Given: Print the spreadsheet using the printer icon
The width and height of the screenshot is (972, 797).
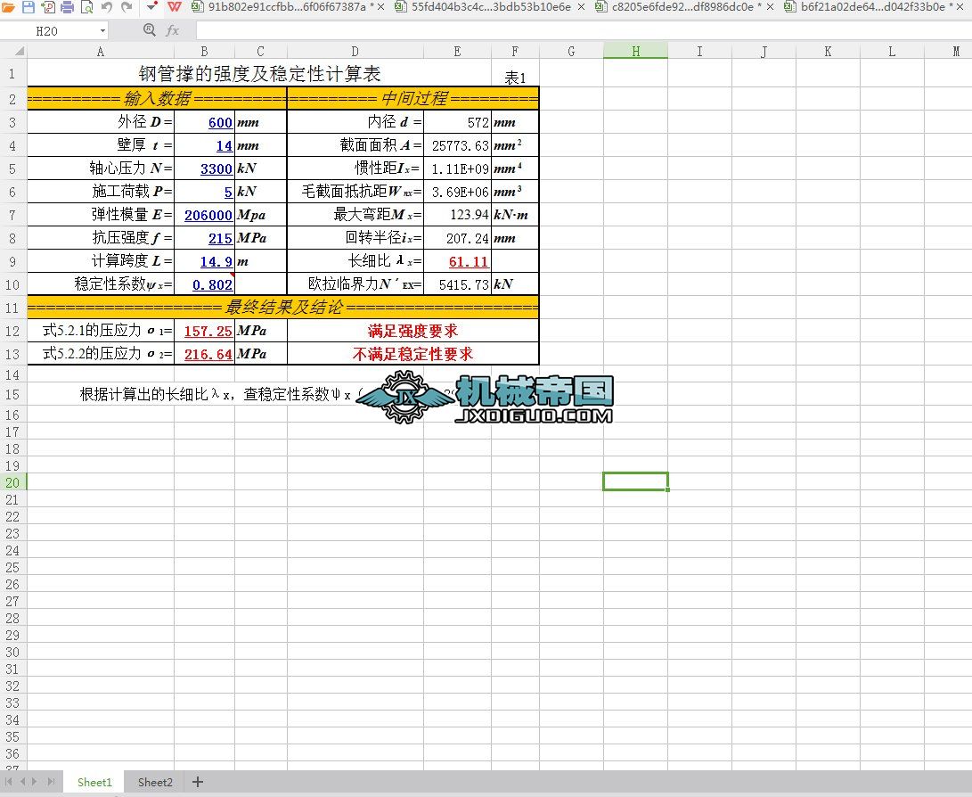Looking at the screenshot, I should coord(66,8).
